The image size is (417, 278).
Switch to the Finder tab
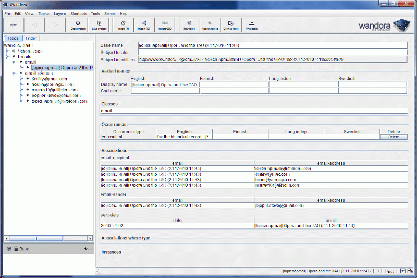tap(31, 38)
